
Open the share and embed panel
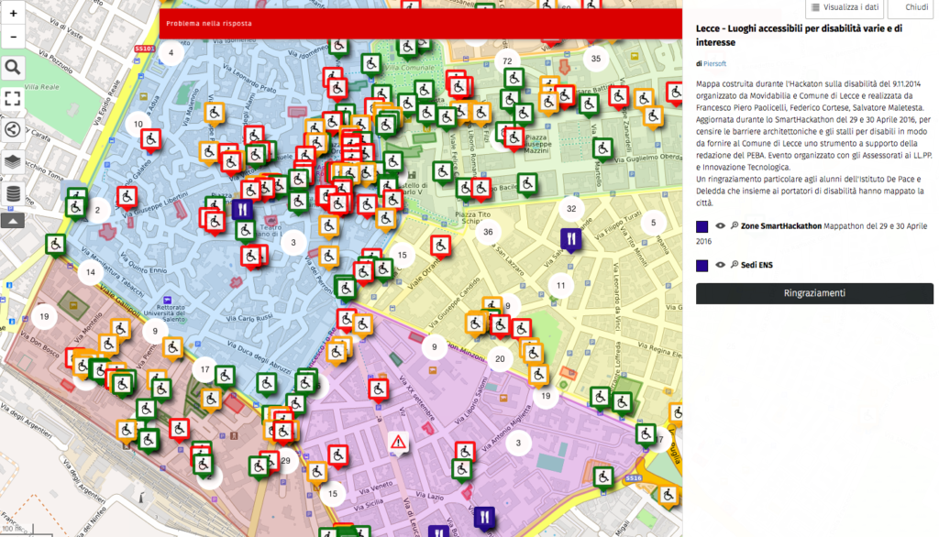13,129
